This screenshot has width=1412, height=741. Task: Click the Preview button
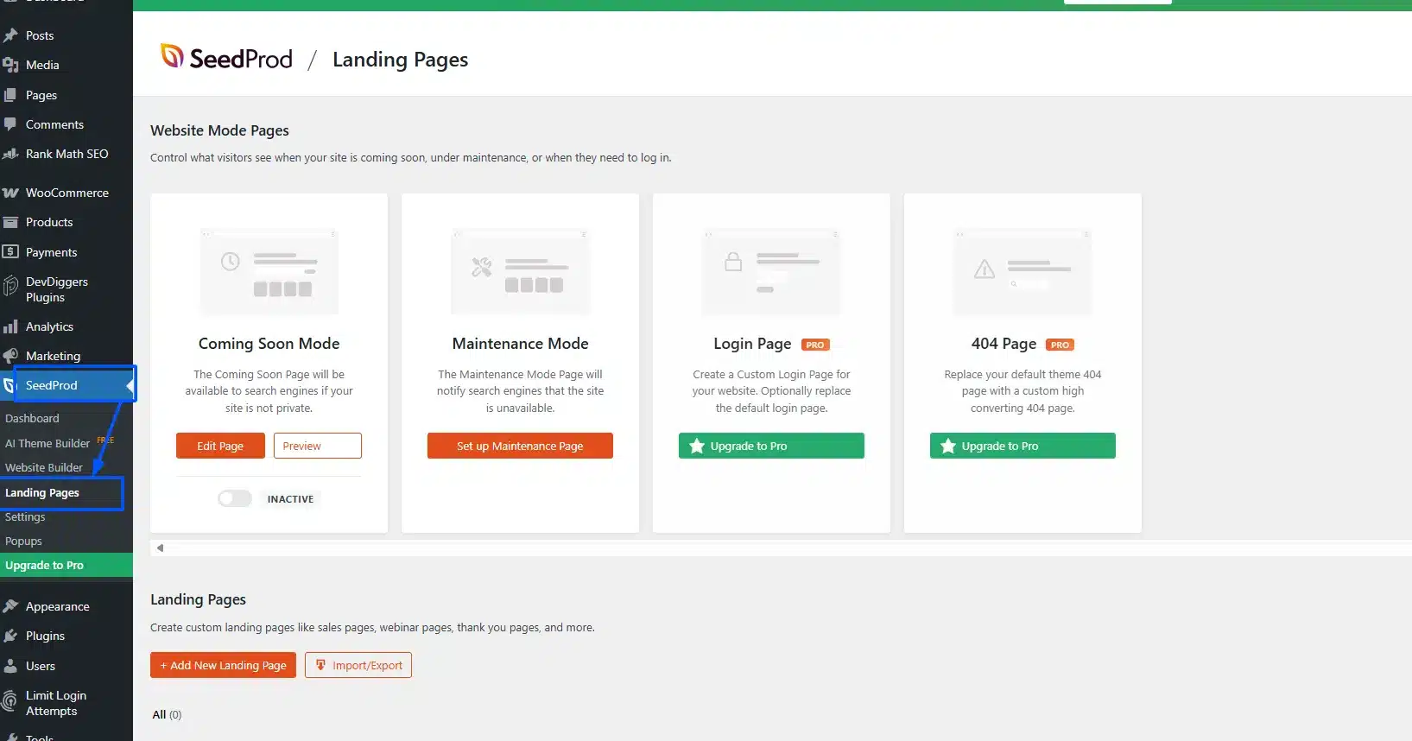(x=318, y=446)
